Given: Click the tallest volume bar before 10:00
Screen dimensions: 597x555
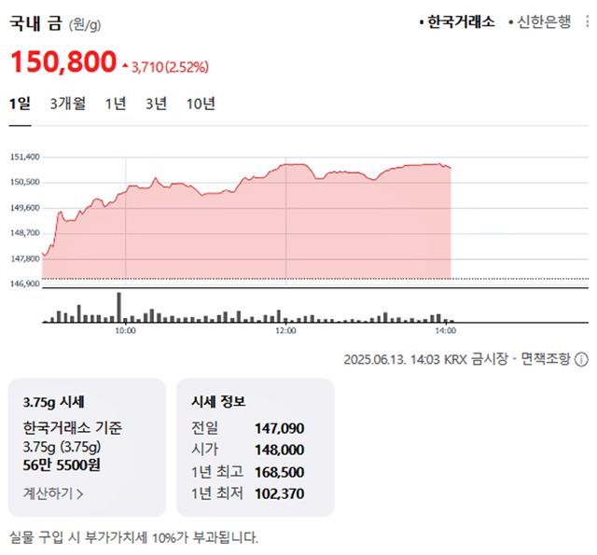Looking at the screenshot, I should 119,307.
